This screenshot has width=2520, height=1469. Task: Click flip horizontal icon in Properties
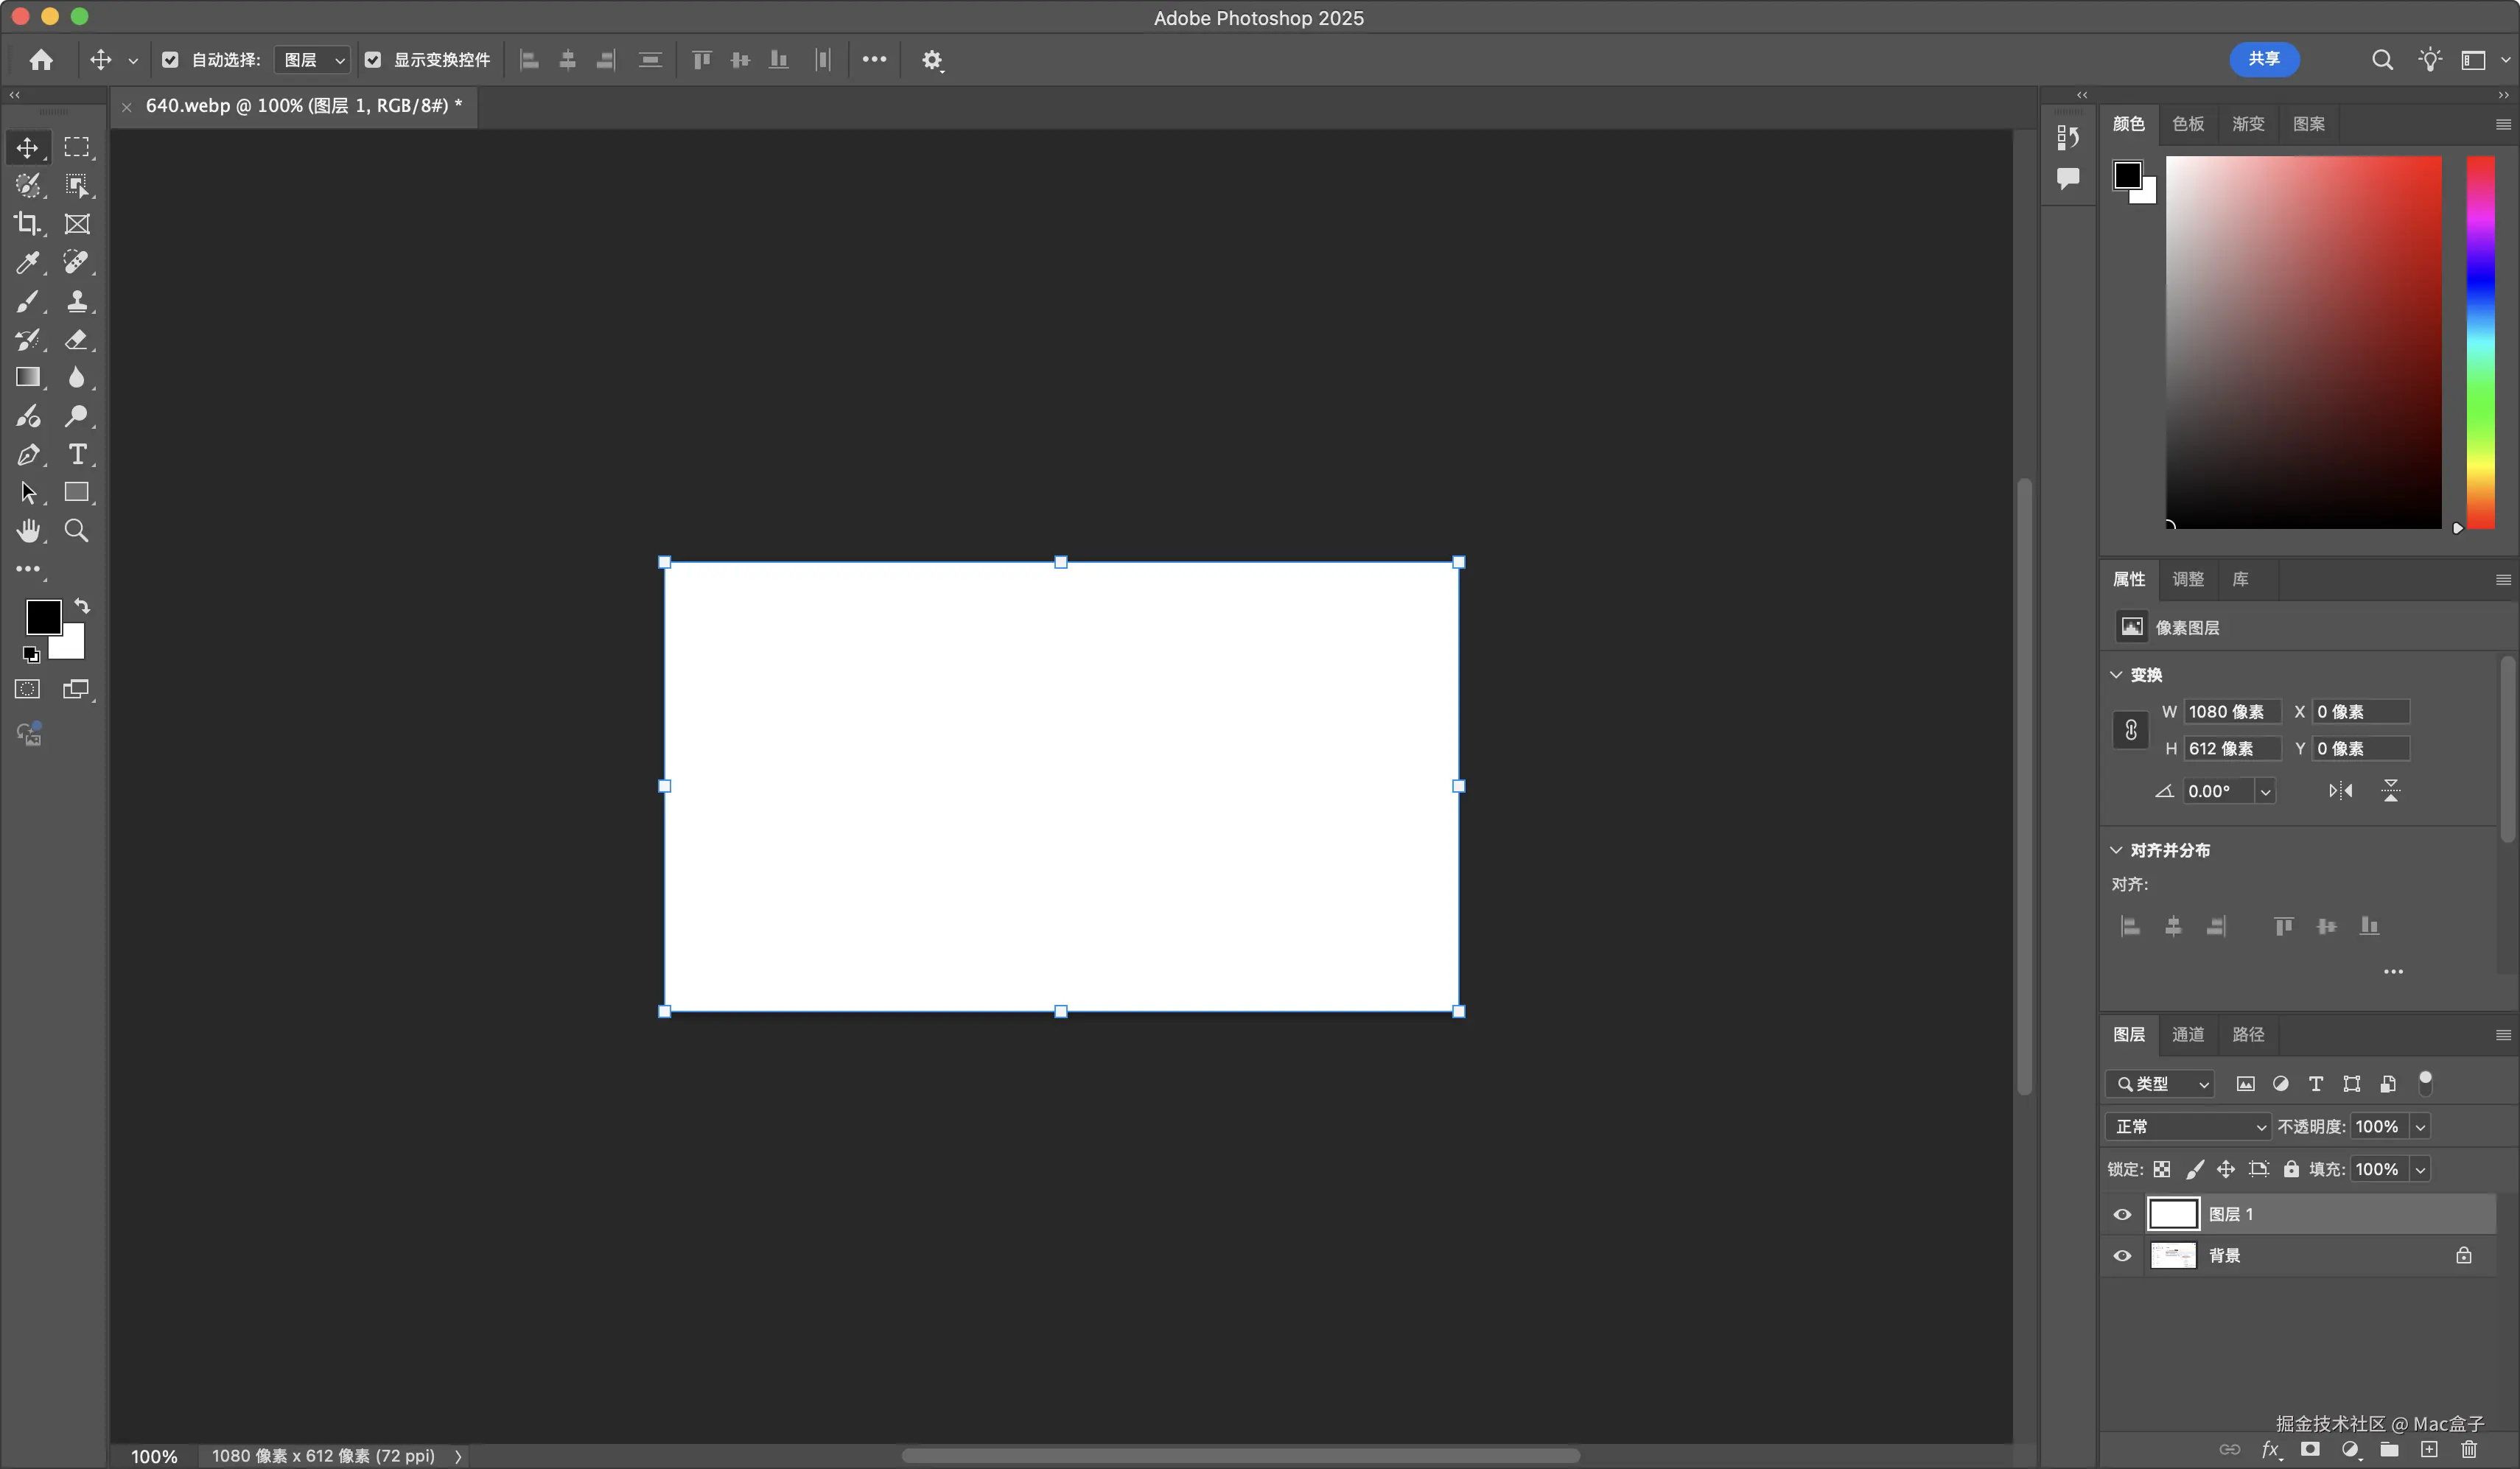2340,791
